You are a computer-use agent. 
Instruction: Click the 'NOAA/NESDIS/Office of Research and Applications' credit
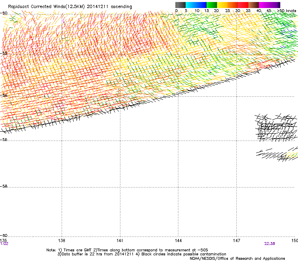point(237,259)
